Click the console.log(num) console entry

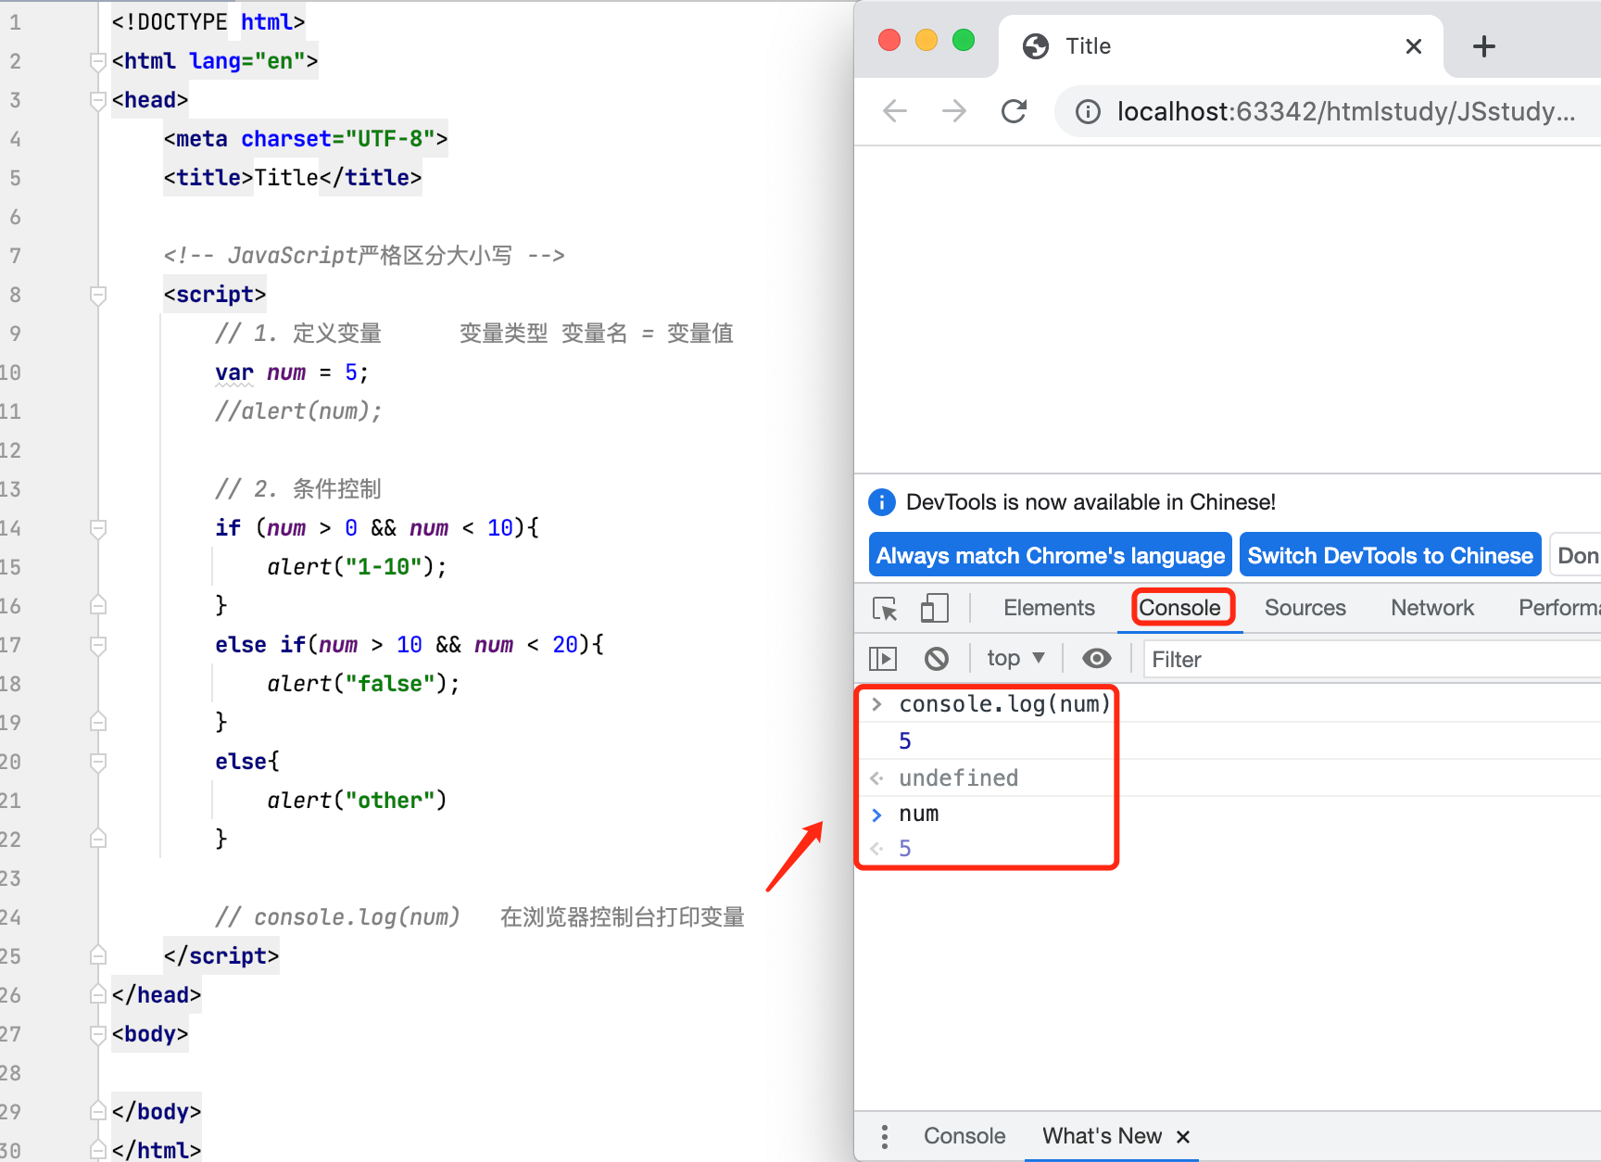(x=1004, y=704)
